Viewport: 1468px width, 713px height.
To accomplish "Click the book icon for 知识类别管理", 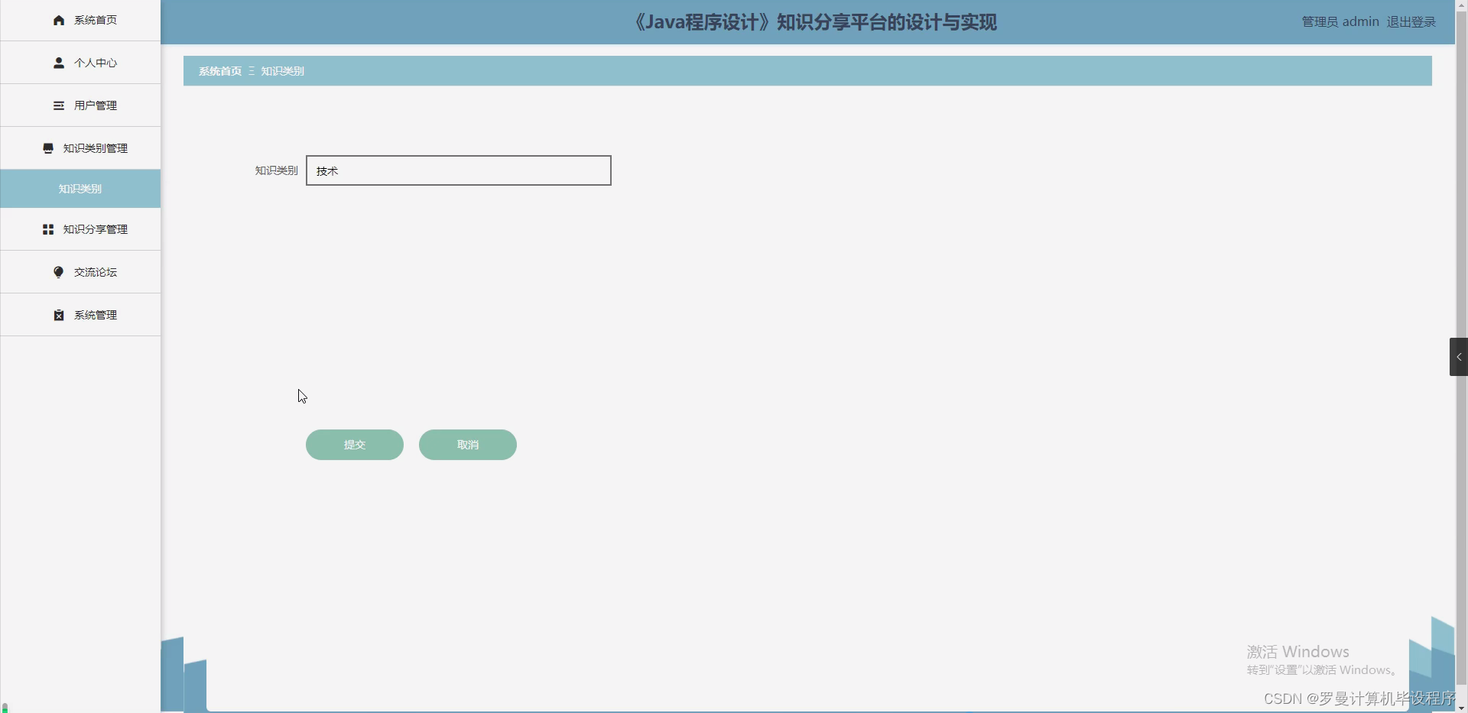I will point(47,148).
